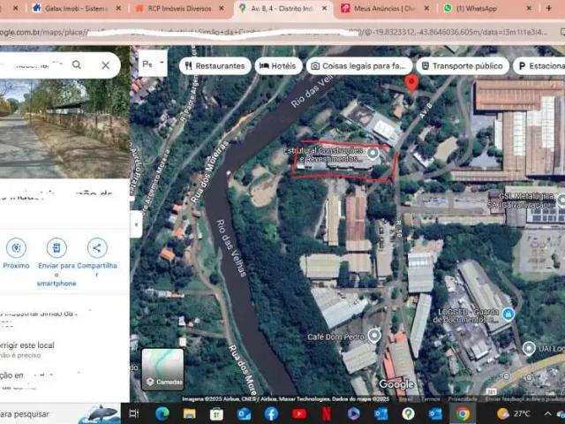The width and height of the screenshot is (565, 424).
Task: Click the red location pin on map
Action: (x=411, y=83)
